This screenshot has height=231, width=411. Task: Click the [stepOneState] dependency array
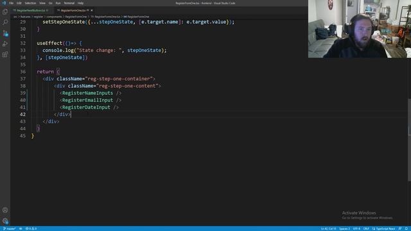[x=65, y=57]
